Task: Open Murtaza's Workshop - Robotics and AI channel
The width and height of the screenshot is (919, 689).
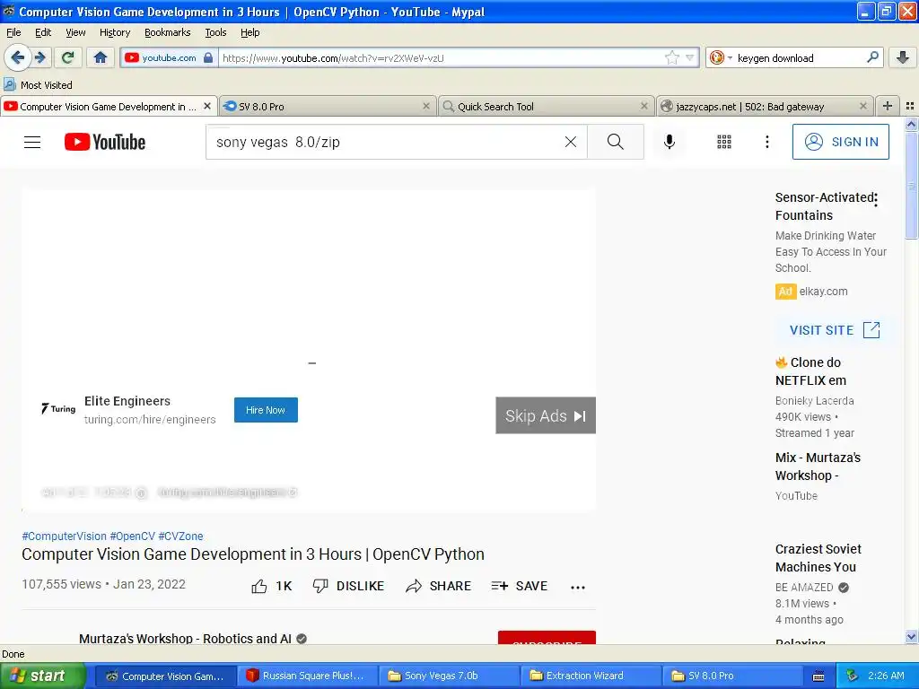Action: (x=185, y=638)
